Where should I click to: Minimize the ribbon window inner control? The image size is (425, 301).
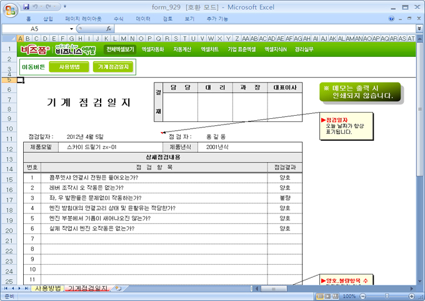(x=400, y=19)
